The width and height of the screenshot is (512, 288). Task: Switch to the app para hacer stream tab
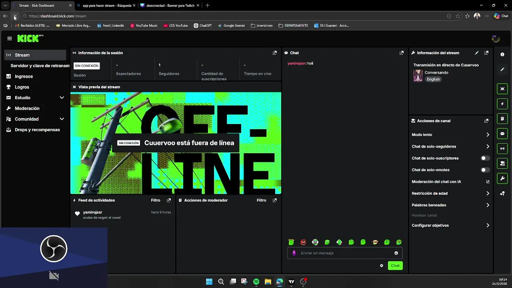point(106,6)
